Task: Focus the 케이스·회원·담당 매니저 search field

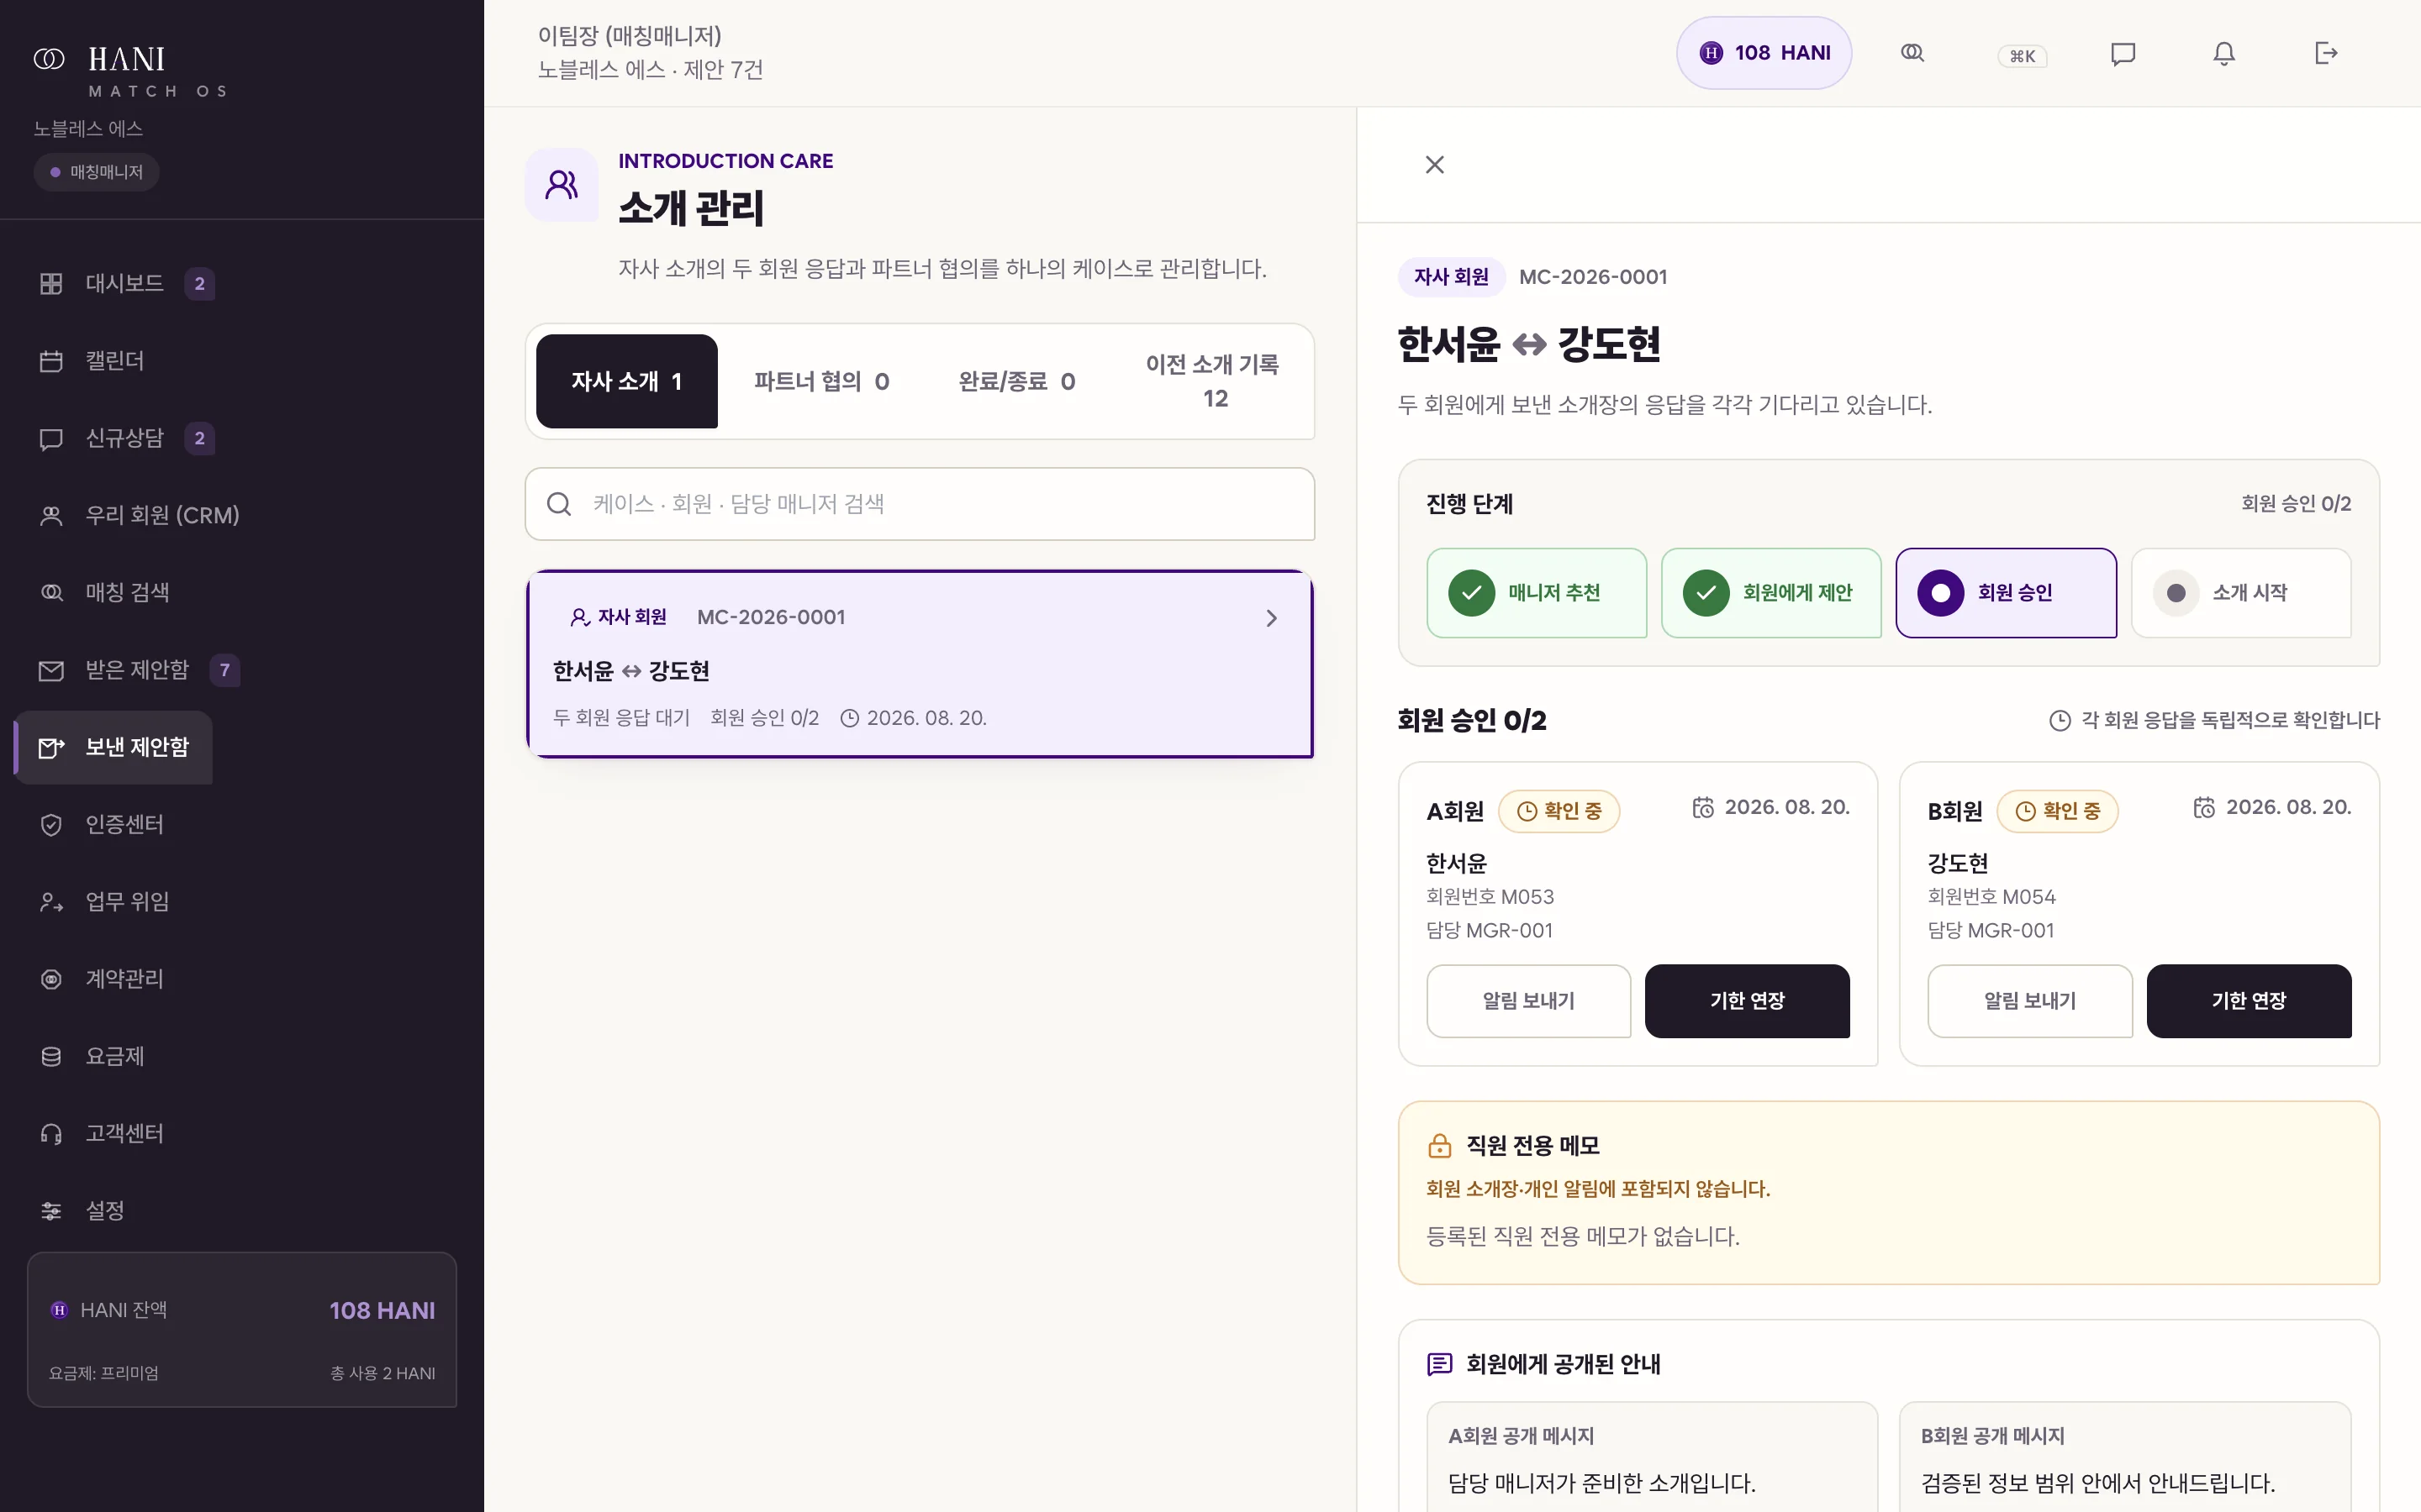Action: [x=920, y=504]
